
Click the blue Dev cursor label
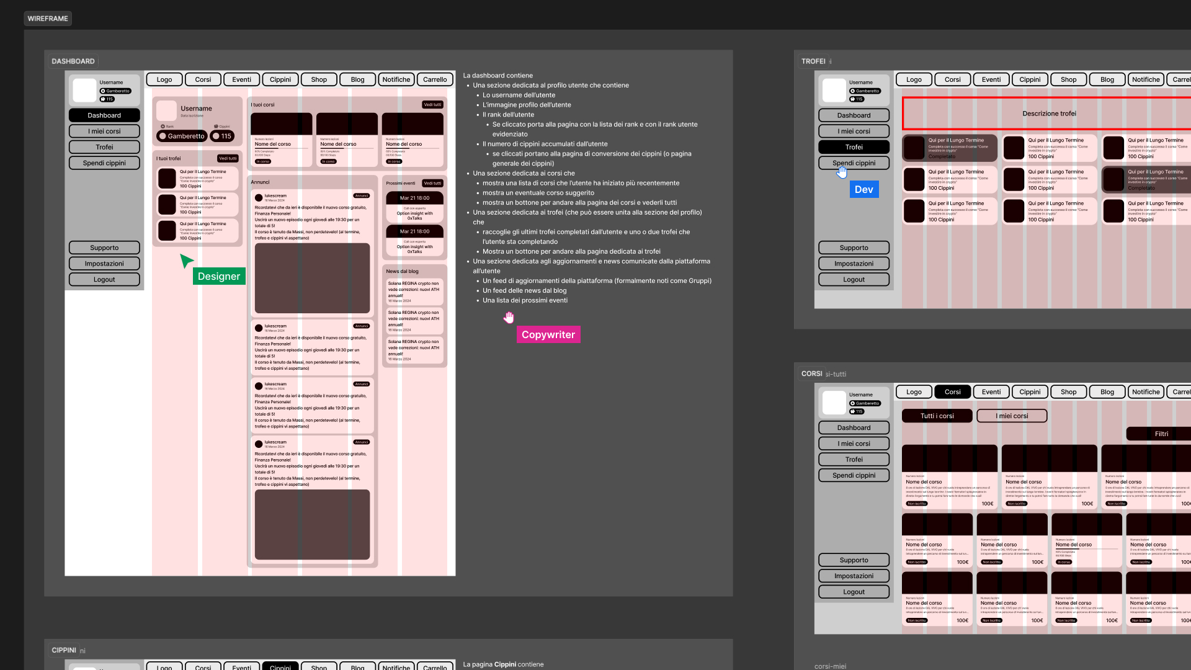pyautogui.click(x=864, y=189)
